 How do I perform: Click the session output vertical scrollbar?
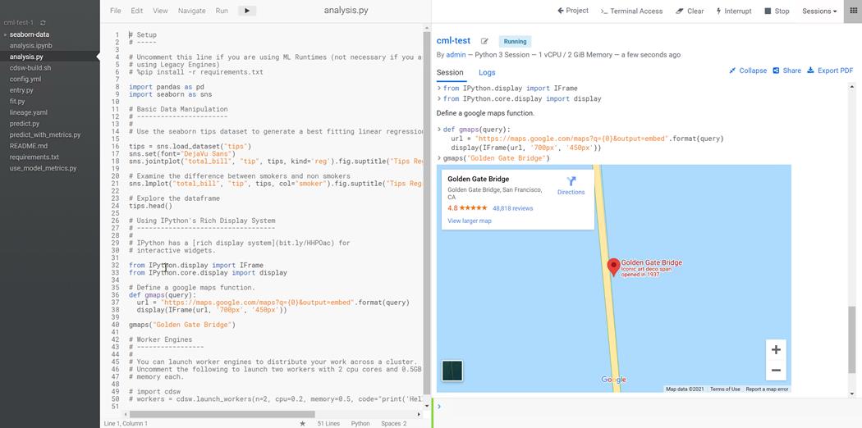pyautogui.click(x=852, y=339)
